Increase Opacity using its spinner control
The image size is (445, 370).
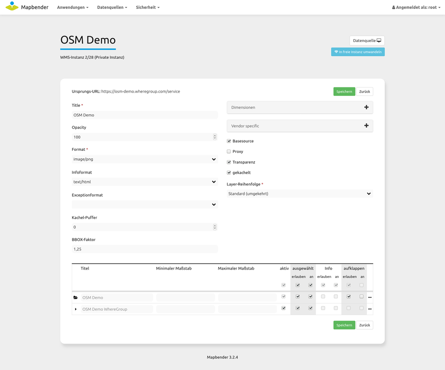(214, 135)
